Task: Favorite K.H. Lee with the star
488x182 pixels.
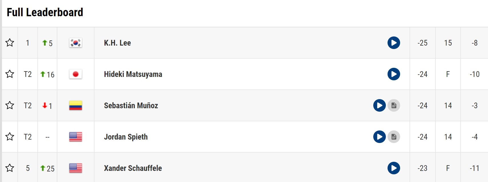Action: coord(10,43)
